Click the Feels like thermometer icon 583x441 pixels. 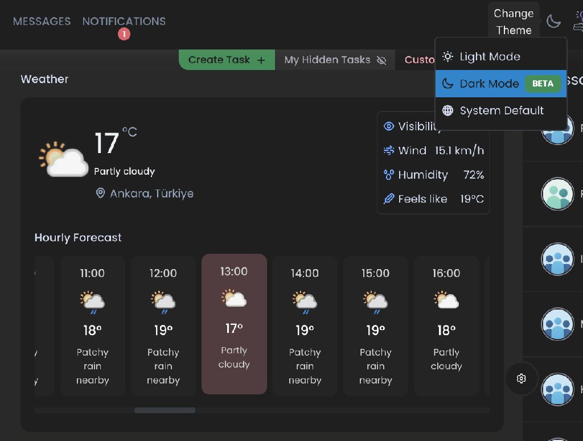pos(389,199)
